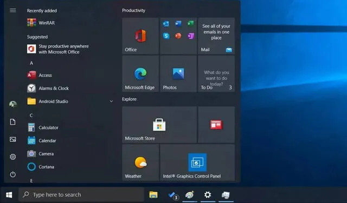Open Documents from Start sidebar

coord(13,121)
